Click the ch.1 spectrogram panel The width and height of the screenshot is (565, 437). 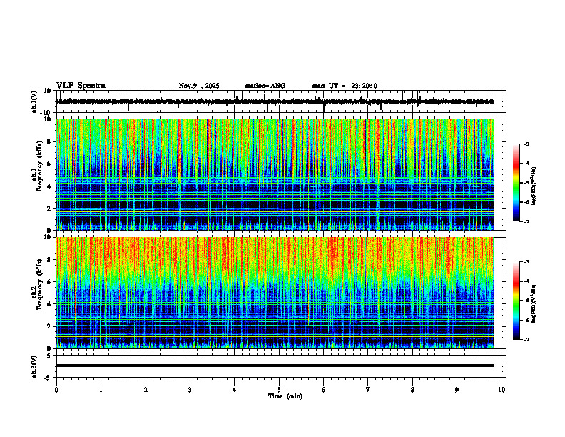[x=275, y=174]
